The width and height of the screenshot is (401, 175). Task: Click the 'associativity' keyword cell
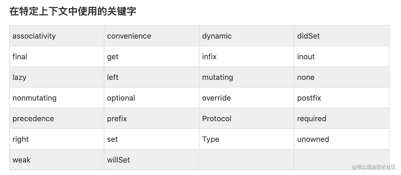pos(57,36)
